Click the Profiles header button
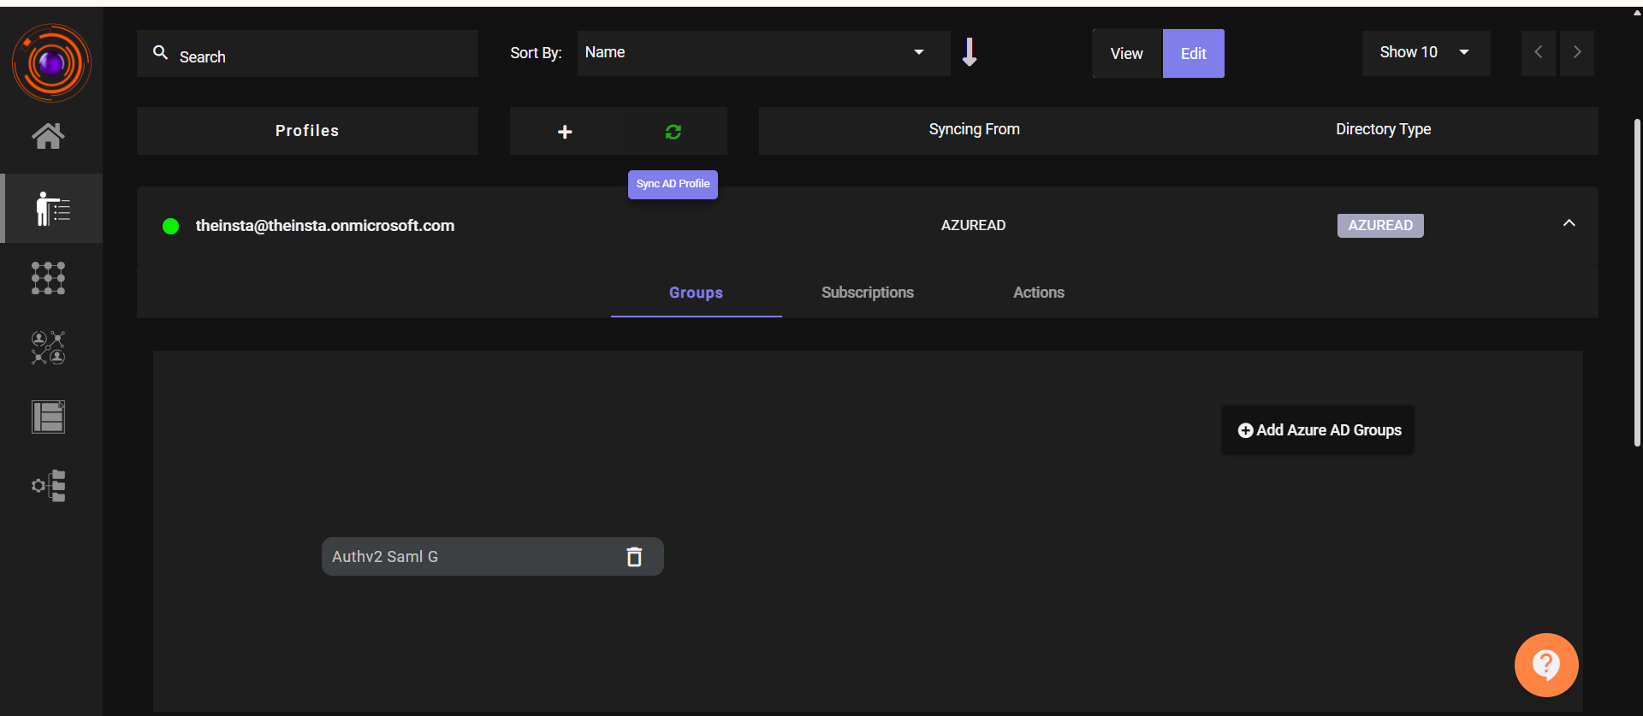This screenshot has width=1643, height=716. click(x=307, y=131)
